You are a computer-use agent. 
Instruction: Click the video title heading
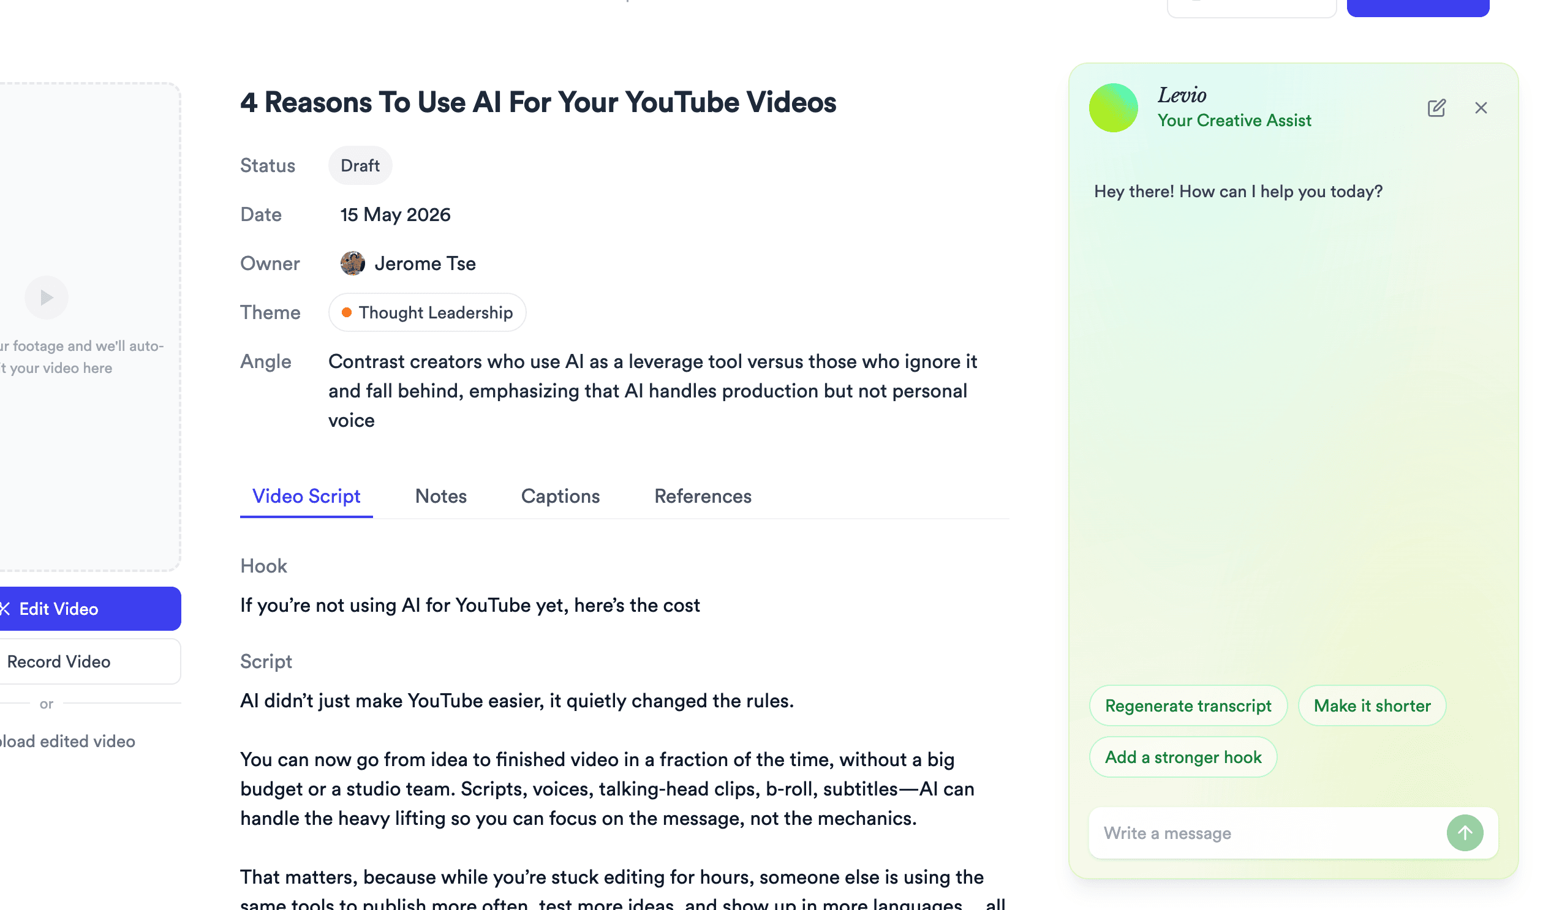coord(538,102)
